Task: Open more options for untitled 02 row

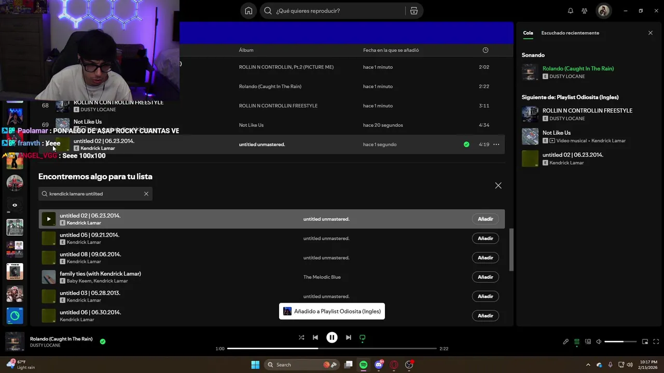Action: point(496,145)
